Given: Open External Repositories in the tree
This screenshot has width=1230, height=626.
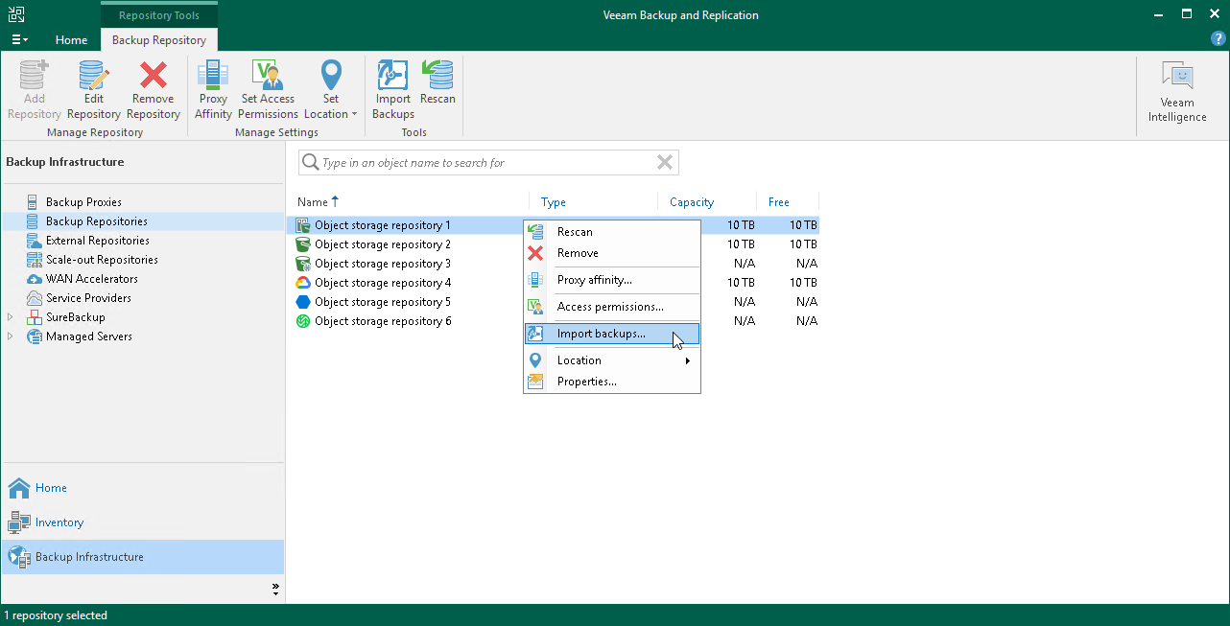Looking at the screenshot, I should point(98,241).
